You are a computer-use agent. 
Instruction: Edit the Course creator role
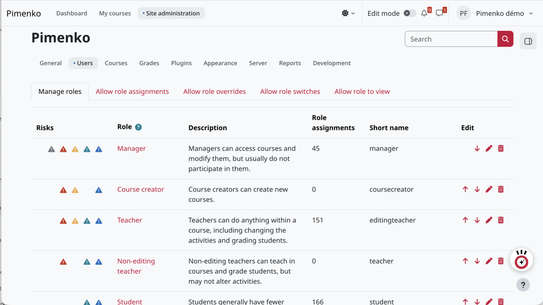tap(488, 189)
